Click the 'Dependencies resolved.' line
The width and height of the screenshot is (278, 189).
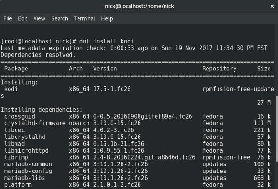[38, 55]
